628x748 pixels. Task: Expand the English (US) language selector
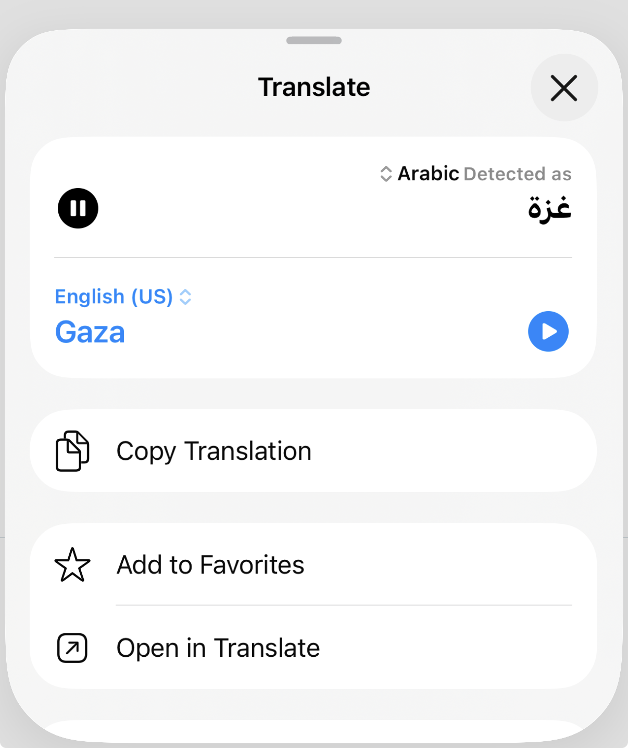coord(123,297)
